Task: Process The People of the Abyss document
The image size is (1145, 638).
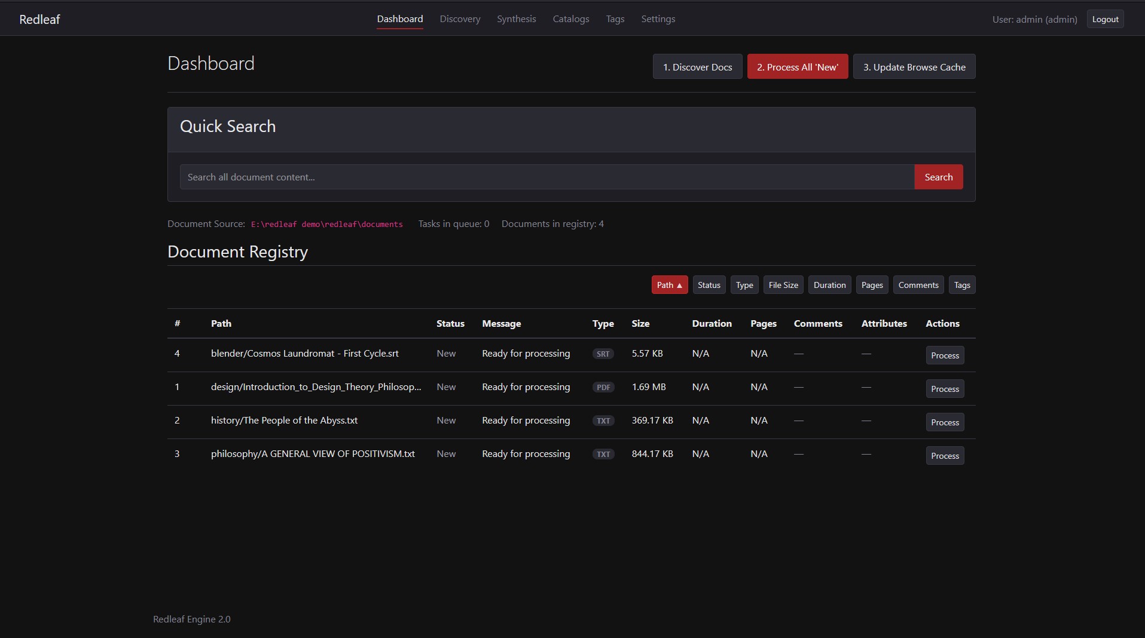Action: 944,423
